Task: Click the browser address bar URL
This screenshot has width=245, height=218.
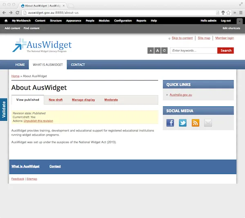Action: tap(53, 13)
